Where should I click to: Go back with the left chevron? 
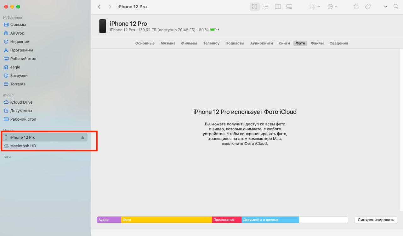[x=99, y=7]
